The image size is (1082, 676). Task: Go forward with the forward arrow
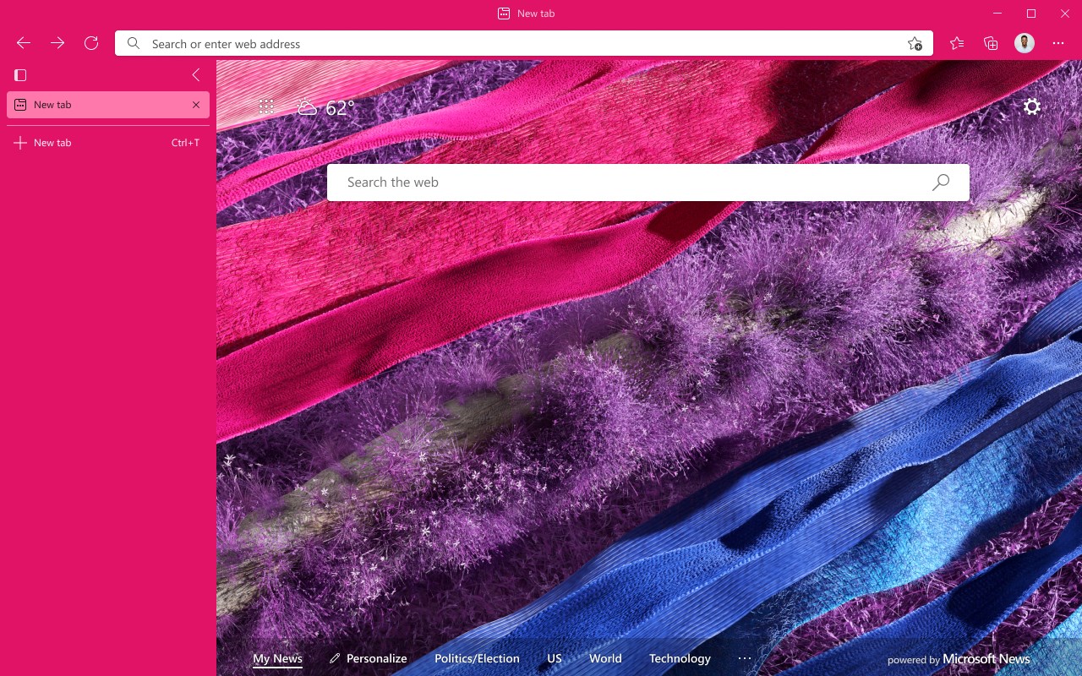(x=57, y=43)
